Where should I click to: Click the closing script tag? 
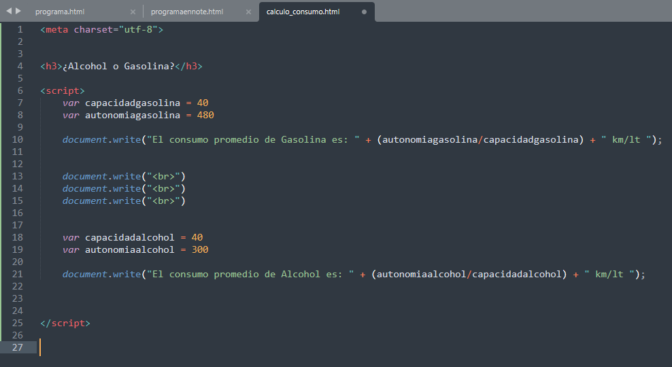pyautogui.click(x=65, y=323)
